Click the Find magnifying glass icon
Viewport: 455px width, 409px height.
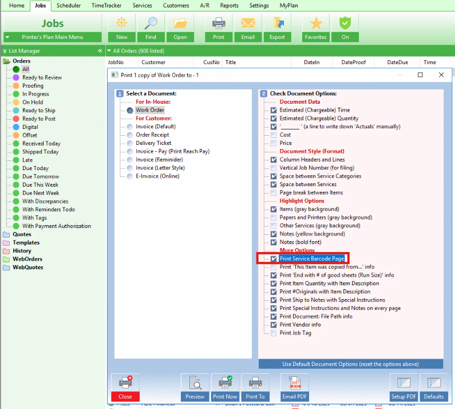point(151,23)
